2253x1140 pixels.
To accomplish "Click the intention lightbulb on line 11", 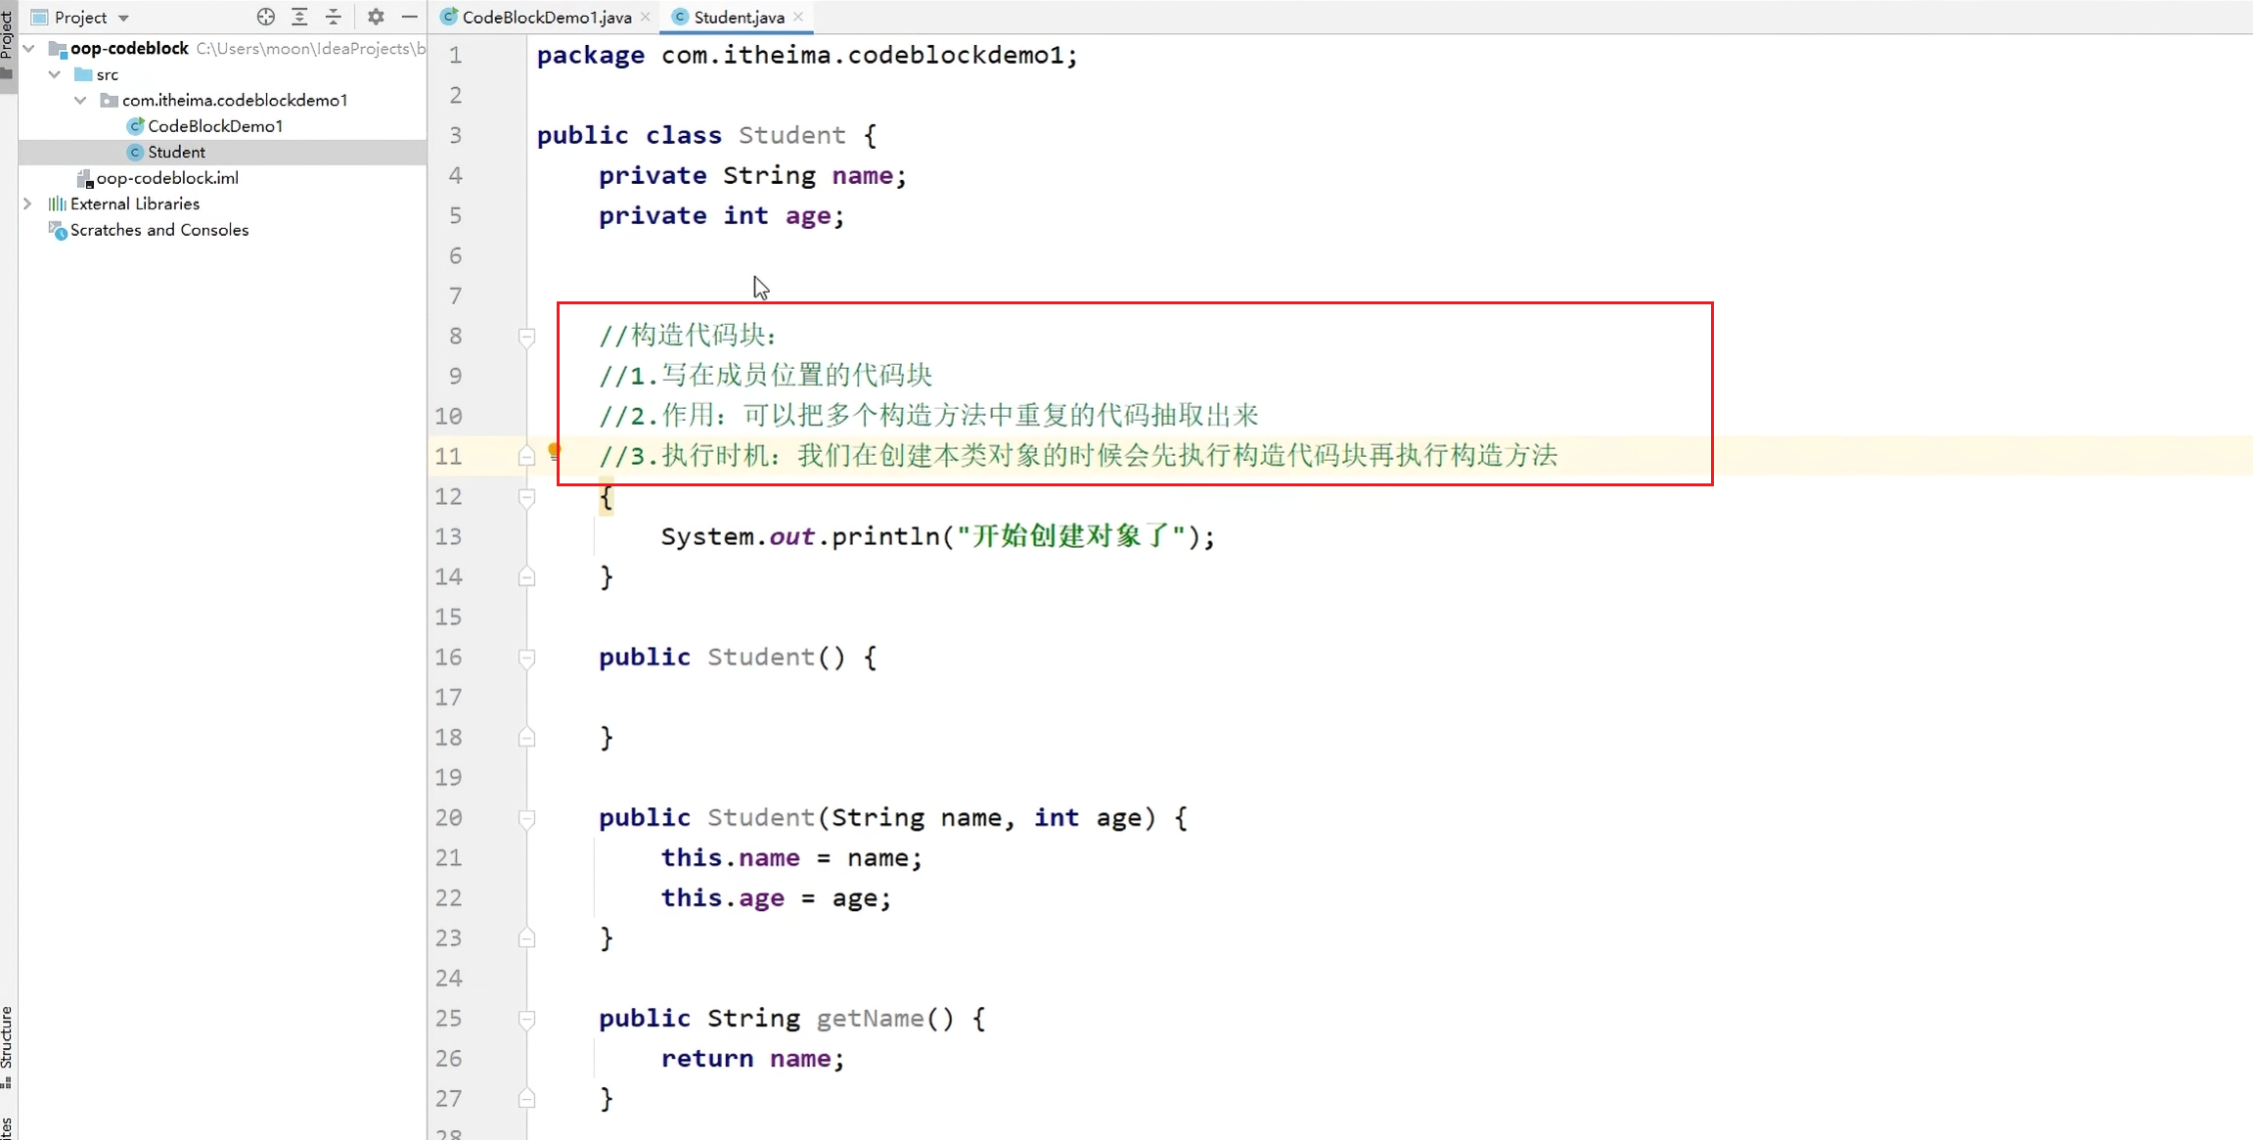I will 555,451.
